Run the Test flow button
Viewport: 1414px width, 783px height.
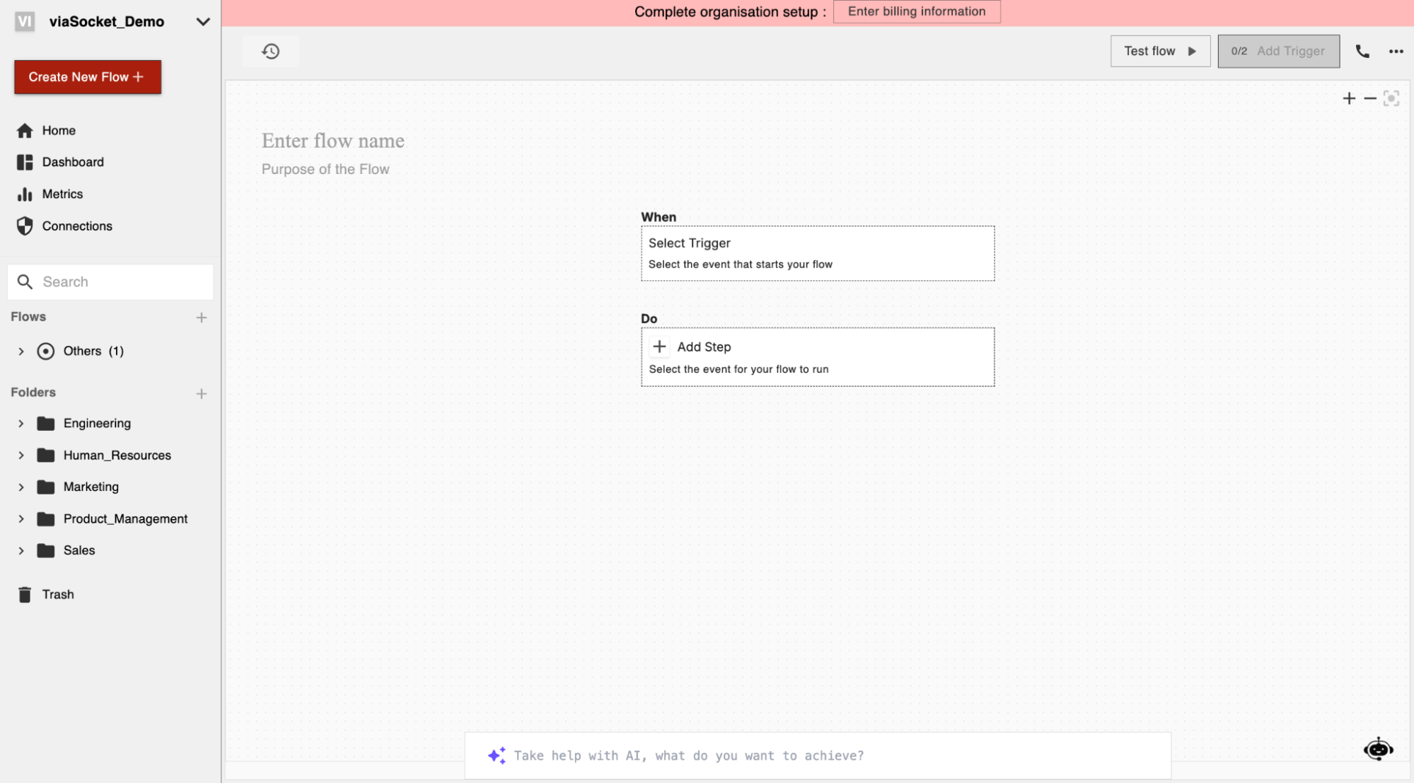coord(1159,51)
